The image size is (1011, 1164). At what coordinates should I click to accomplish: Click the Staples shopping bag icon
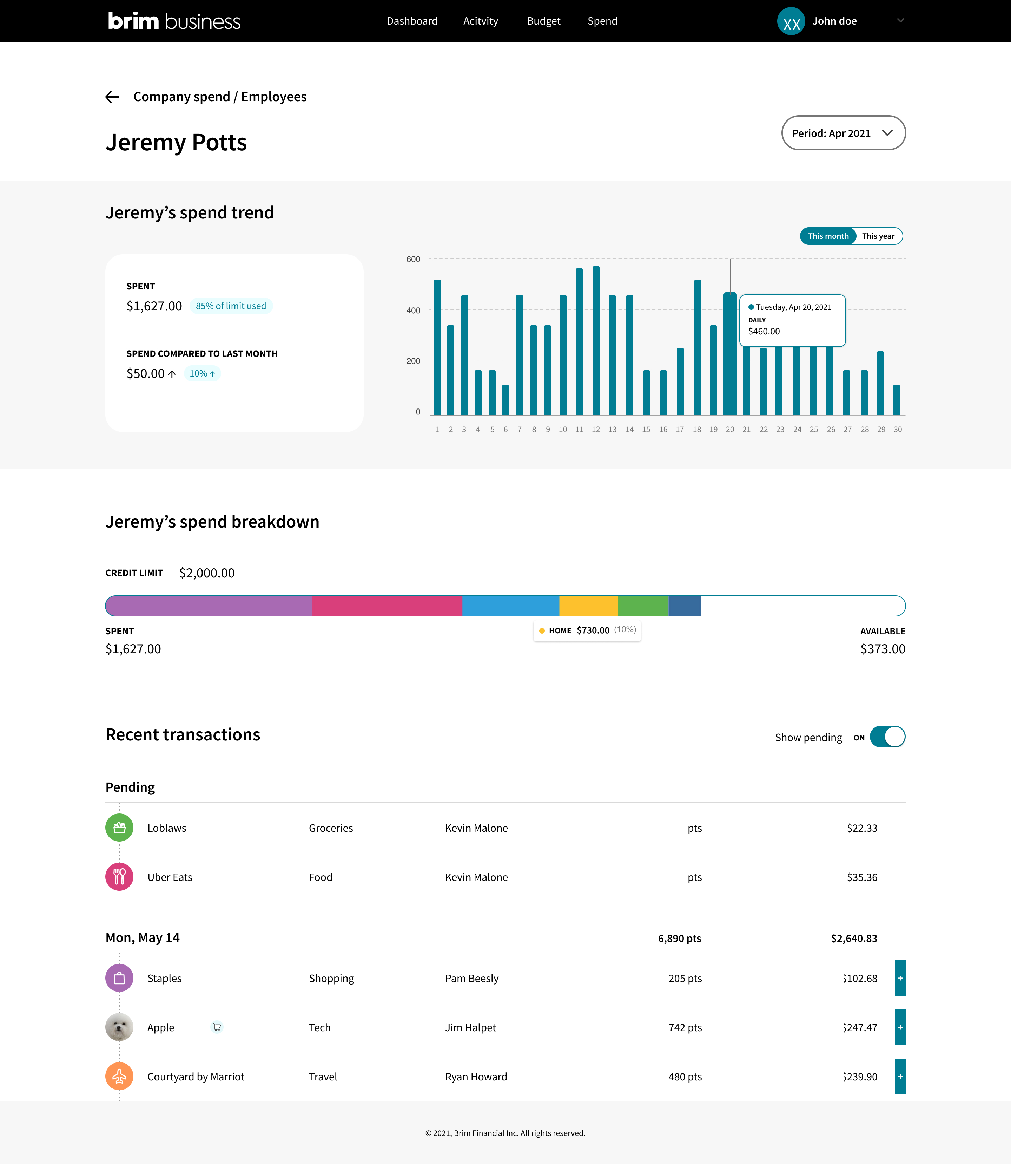[119, 978]
